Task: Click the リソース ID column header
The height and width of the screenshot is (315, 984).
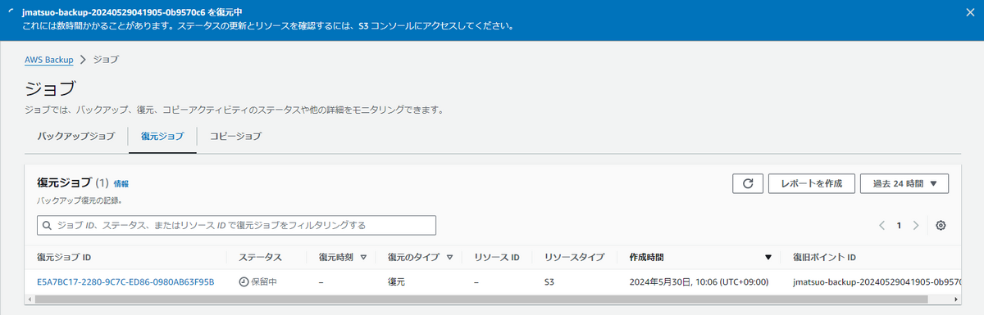Action: coord(497,257)
